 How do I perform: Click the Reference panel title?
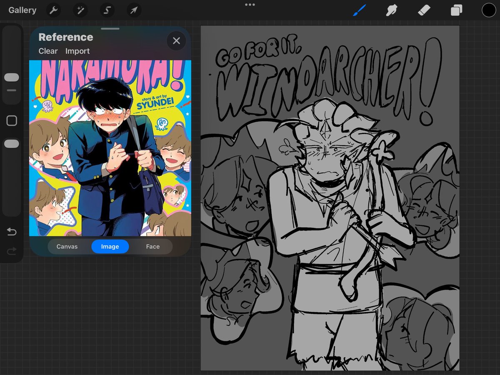(66, 37)
